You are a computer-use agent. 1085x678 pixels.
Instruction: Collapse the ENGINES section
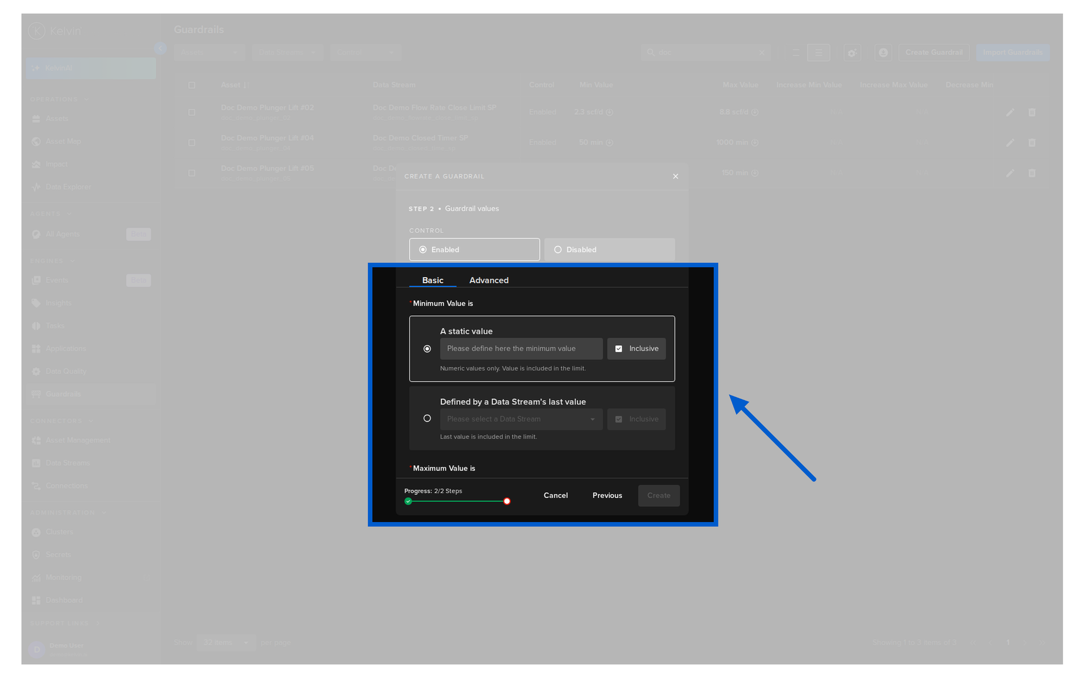pyautogui.click(x=52, y=261)
